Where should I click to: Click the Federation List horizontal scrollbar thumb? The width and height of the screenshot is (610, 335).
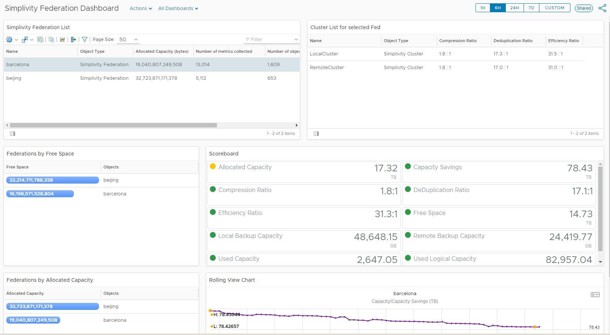113,125
